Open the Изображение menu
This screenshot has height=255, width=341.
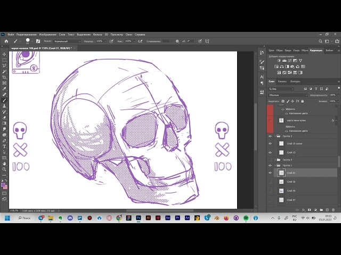pyautogui.click(x=48, y=35)
